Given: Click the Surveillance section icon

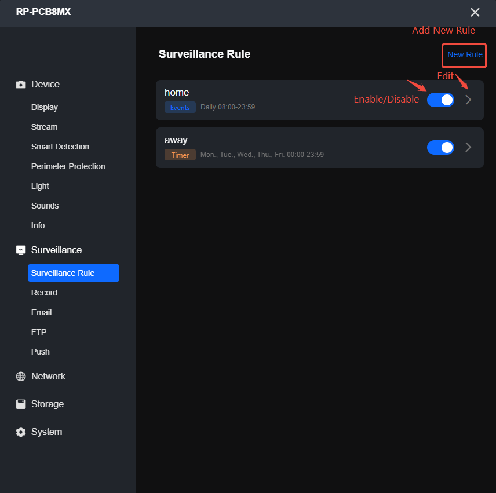Looking at the screenshot, I should click(20, 250).
